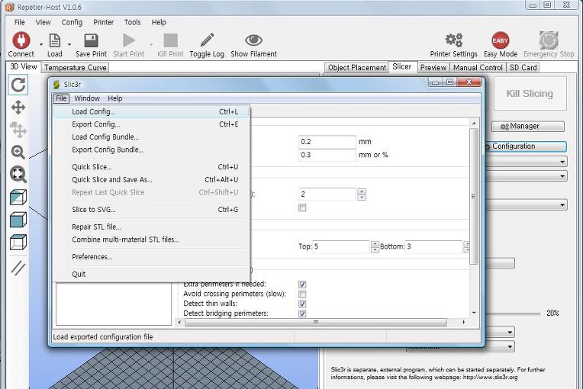Uncheck Extra perimeters if needed
Screen dimensions: 583x389
point(302,285)
